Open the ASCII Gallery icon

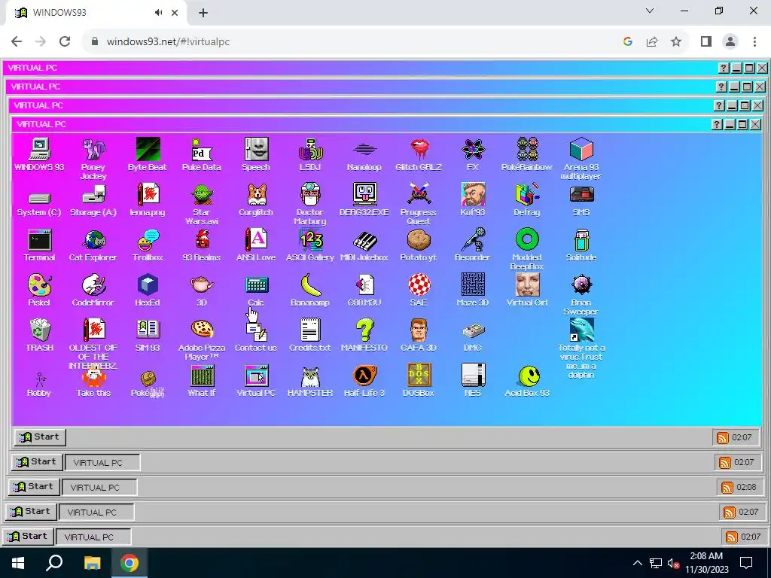310,245
